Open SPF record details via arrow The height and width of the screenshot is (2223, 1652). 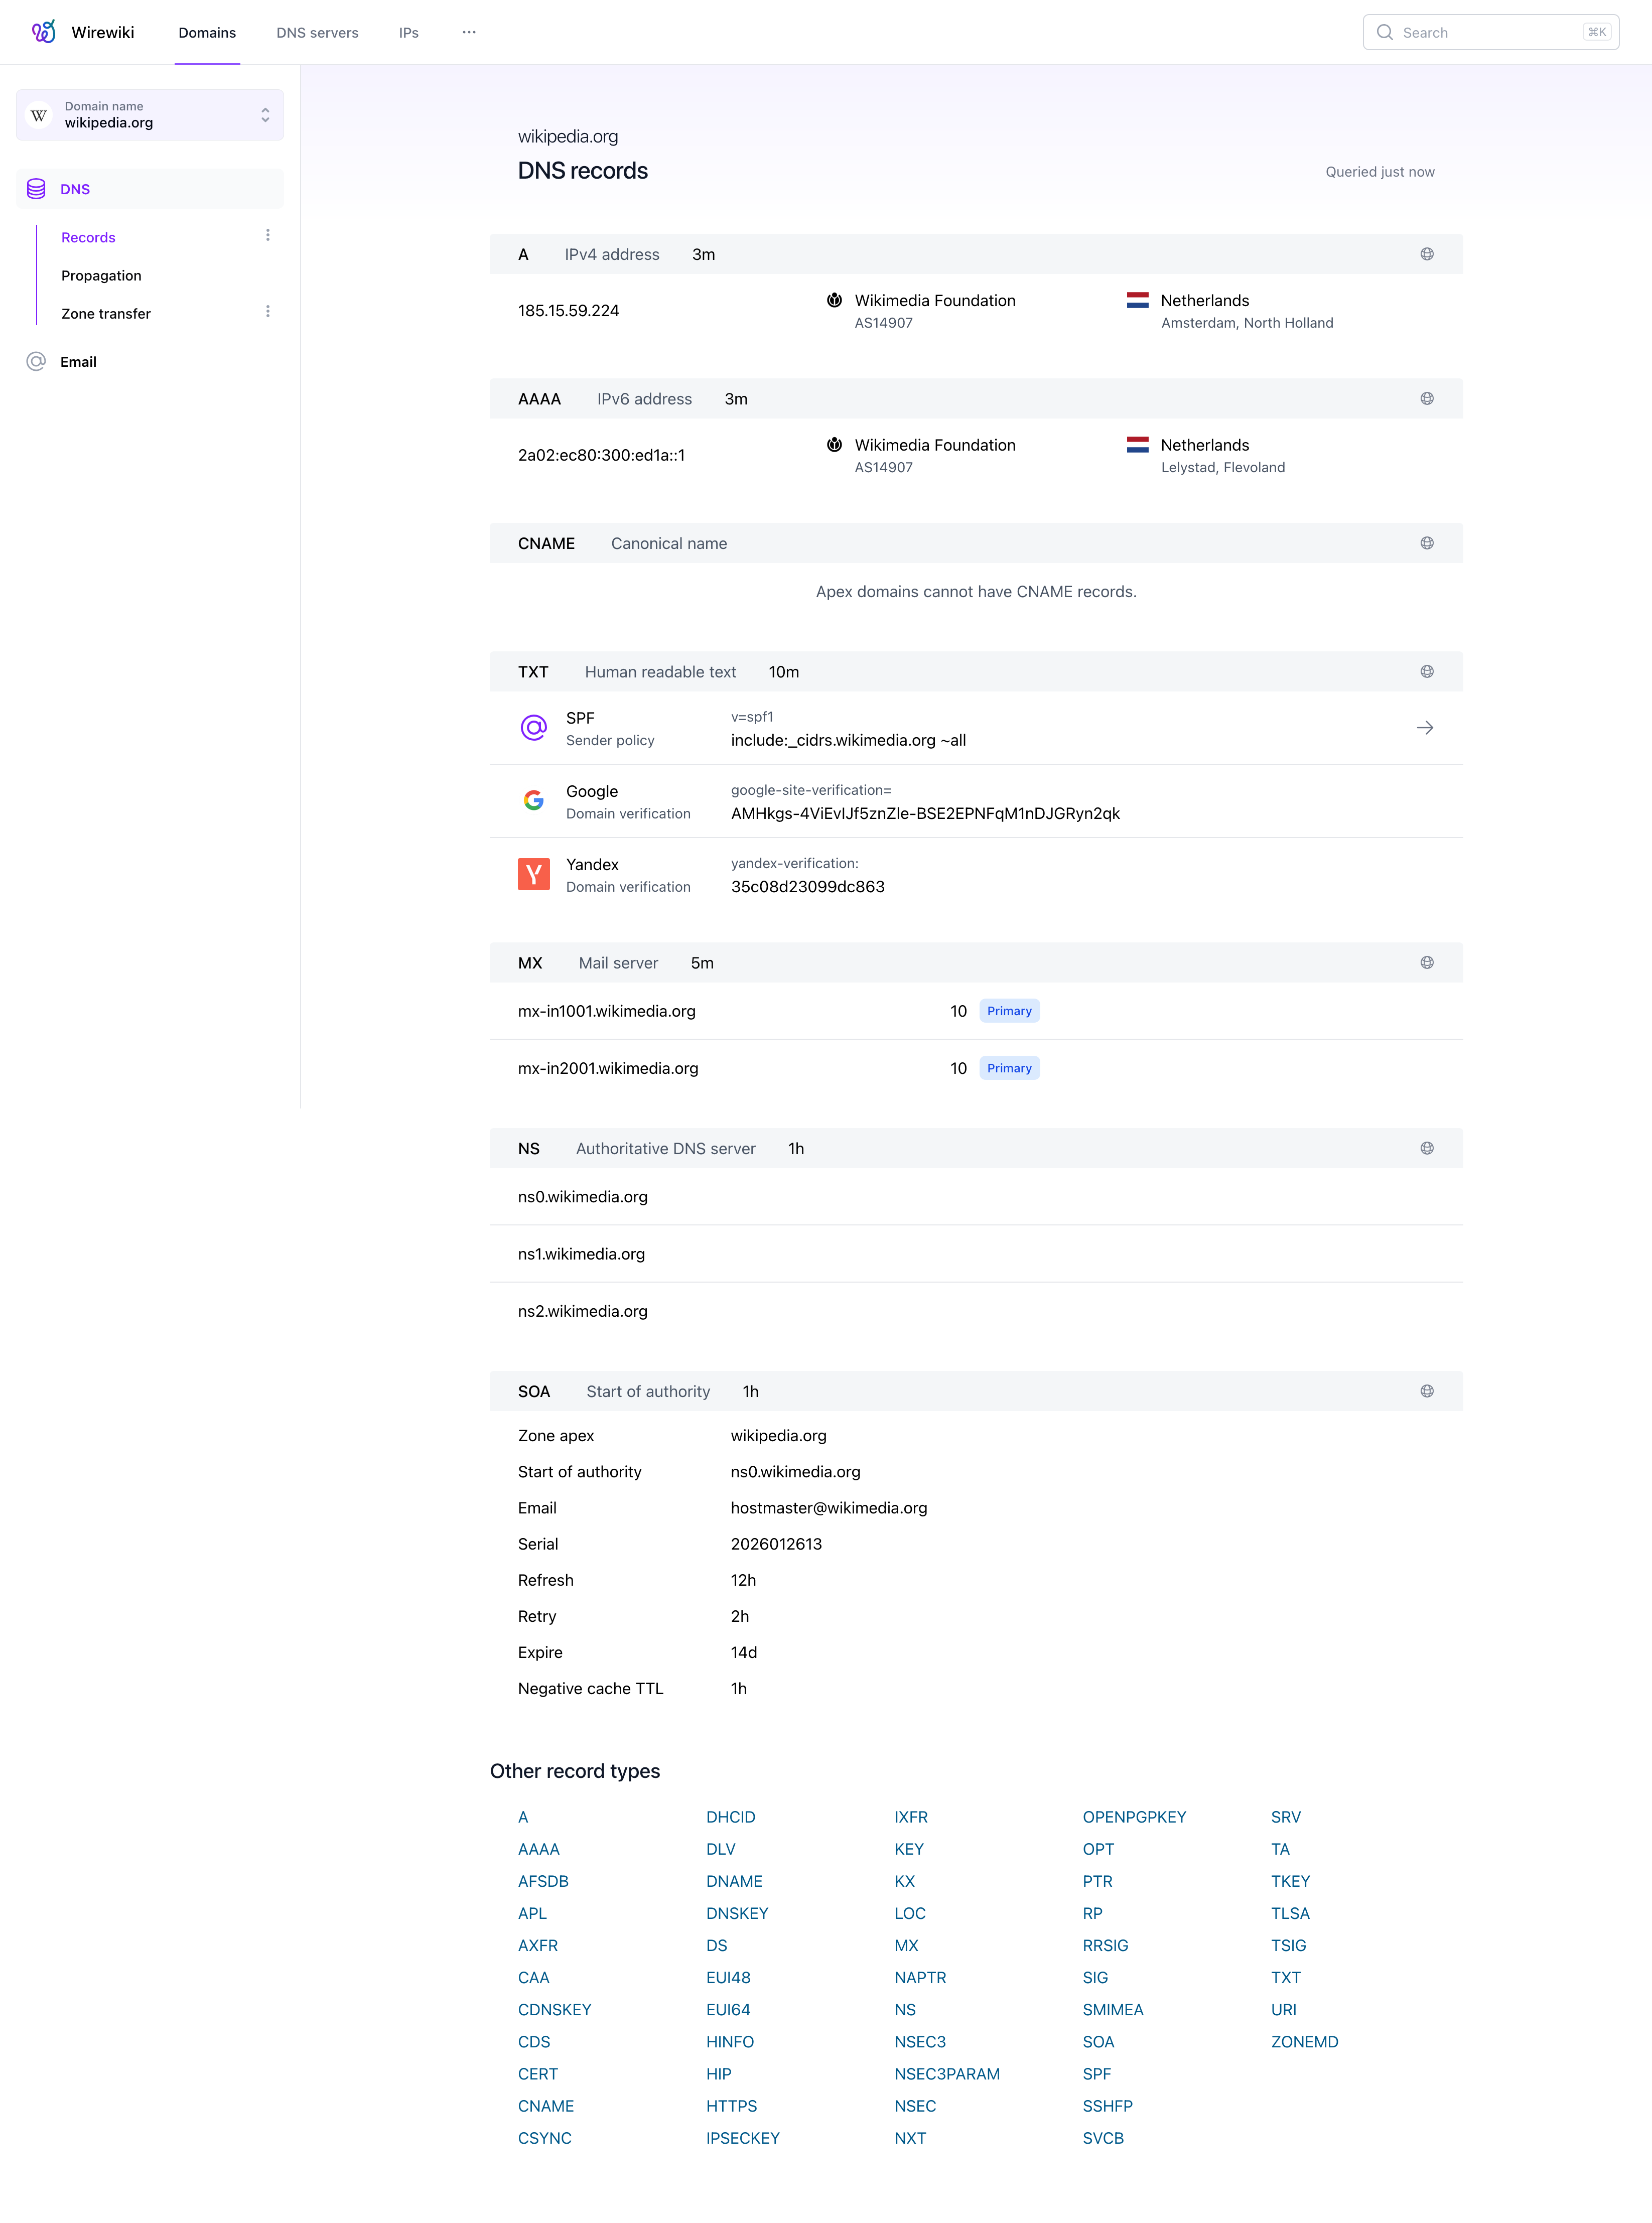[x=1425, y=727]
